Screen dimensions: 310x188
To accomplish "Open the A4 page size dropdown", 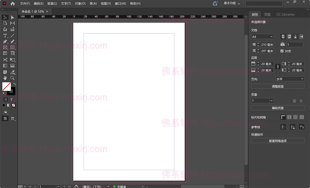I will coord(262,36).
